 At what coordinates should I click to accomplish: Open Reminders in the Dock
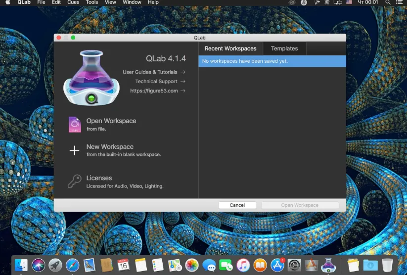(158, 265)
